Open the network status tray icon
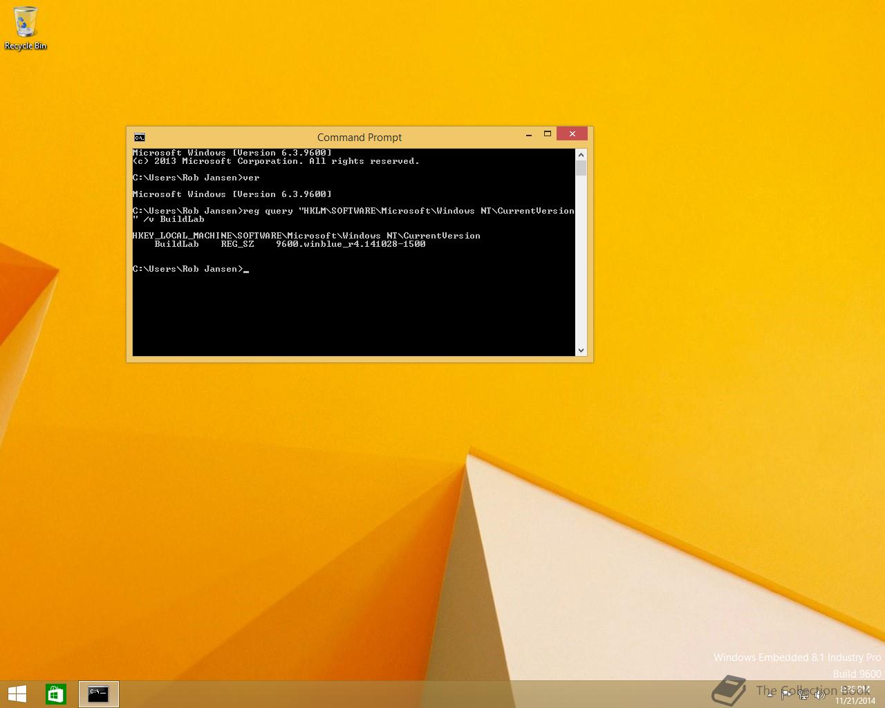Screen dimensions: 885x708 [x=803, y=695]
